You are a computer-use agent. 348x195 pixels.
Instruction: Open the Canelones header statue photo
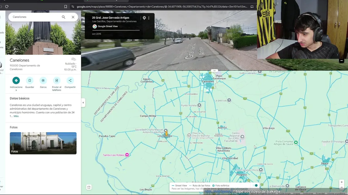click(x=43, y=38)
